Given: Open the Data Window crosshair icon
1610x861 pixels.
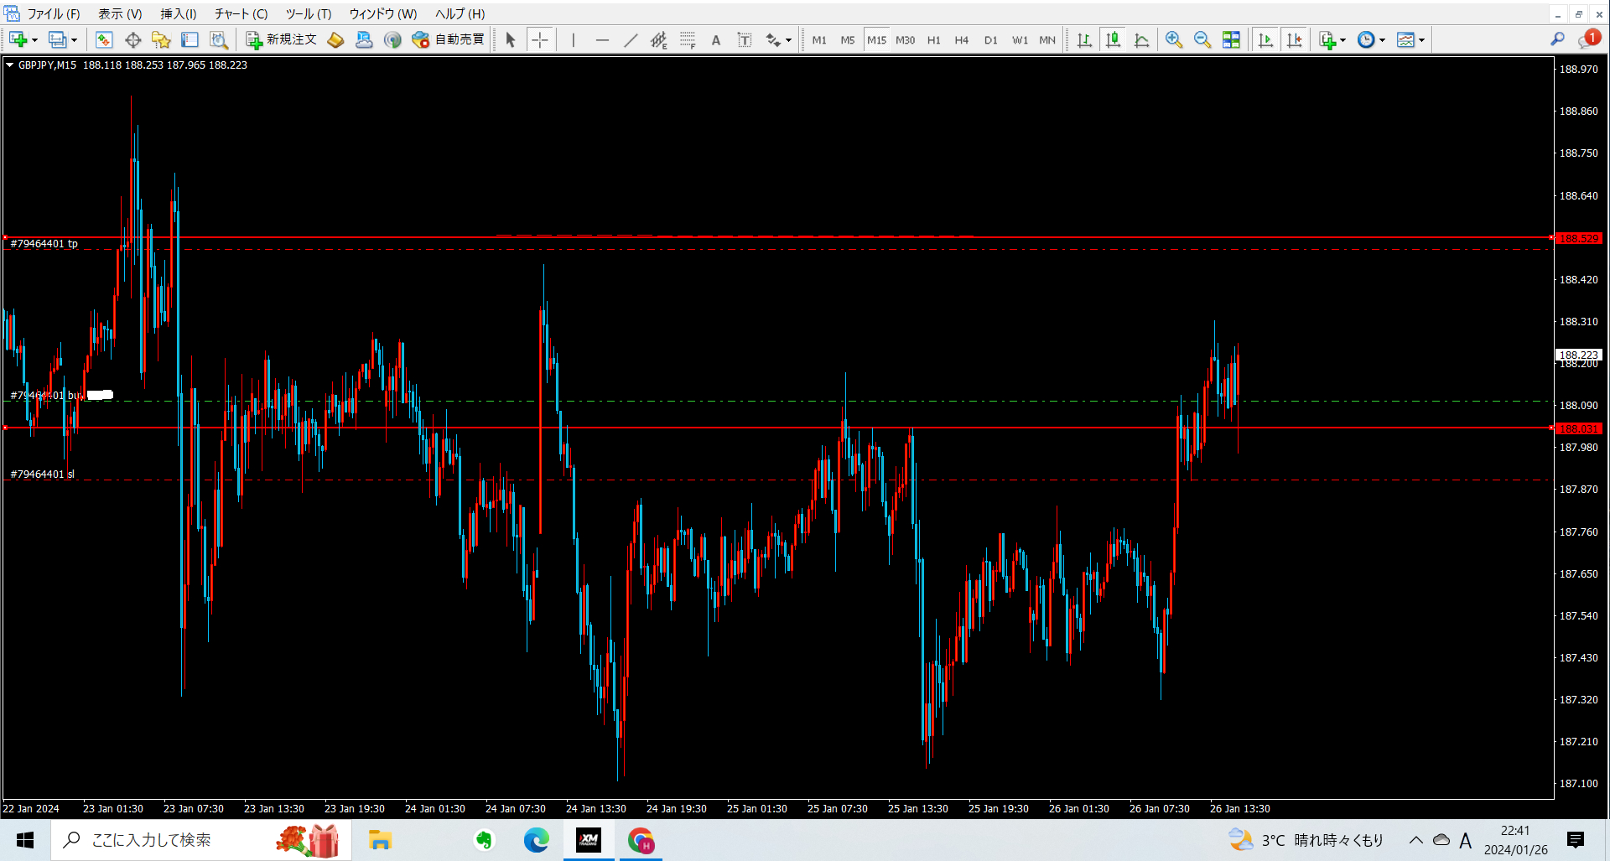Looking at the screenshot, I should pos(132,39).
